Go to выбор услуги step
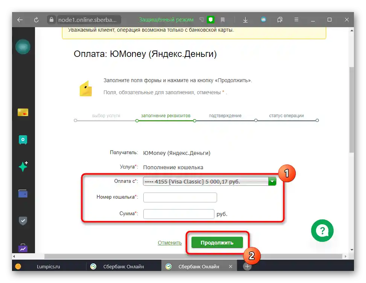The width and height of the screenshot is (366, 283). click(106, 116)
